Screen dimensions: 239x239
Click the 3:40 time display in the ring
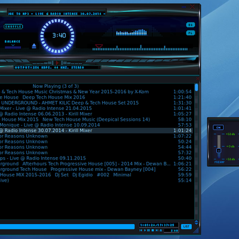click(x=59, y=35)
